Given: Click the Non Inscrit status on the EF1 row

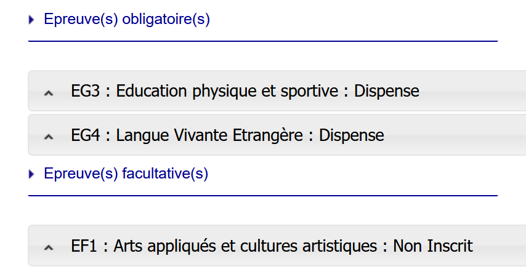Looking at the screenshot, I should point(433,246).
